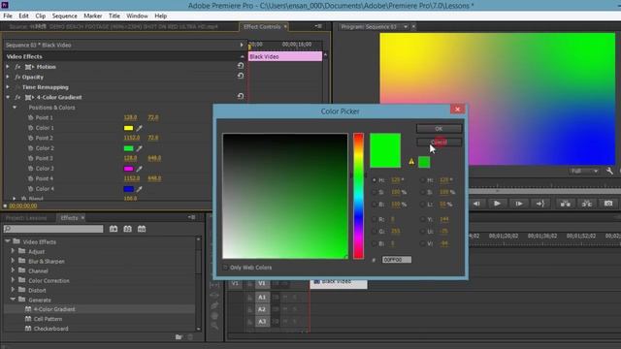Select the Checkerboard effect
The height and width of the screenshot is (349, 621).
(x=51, y=329)
